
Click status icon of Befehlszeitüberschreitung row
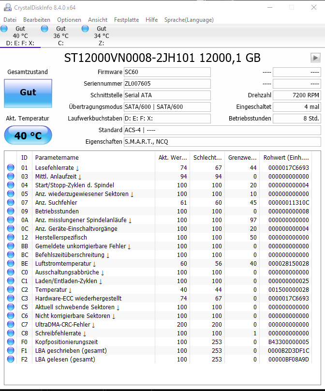(11, 255)
